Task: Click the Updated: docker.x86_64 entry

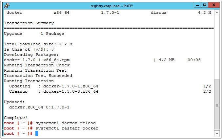Action: (x=39, y=107)
